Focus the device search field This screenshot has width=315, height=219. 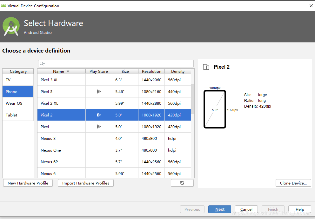coord(116,64)
